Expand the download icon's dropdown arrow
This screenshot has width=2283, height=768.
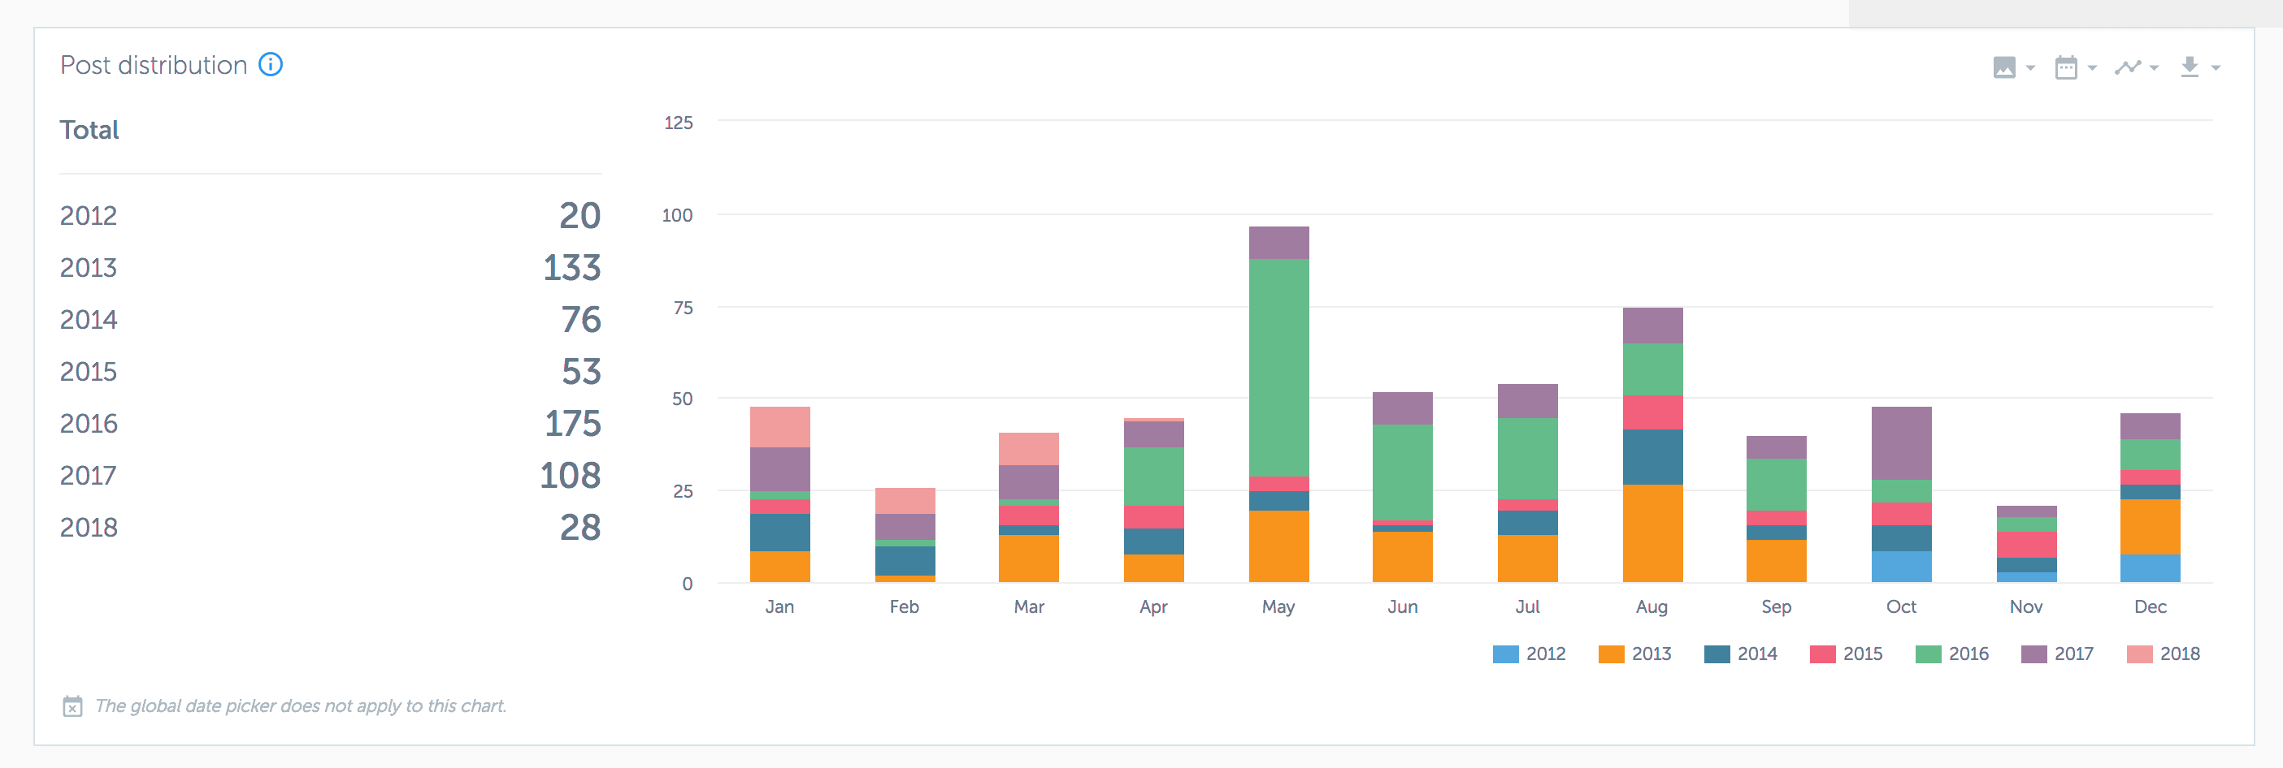click(x=2215, y=67)
